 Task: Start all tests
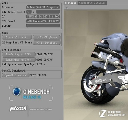click(17, 37)
